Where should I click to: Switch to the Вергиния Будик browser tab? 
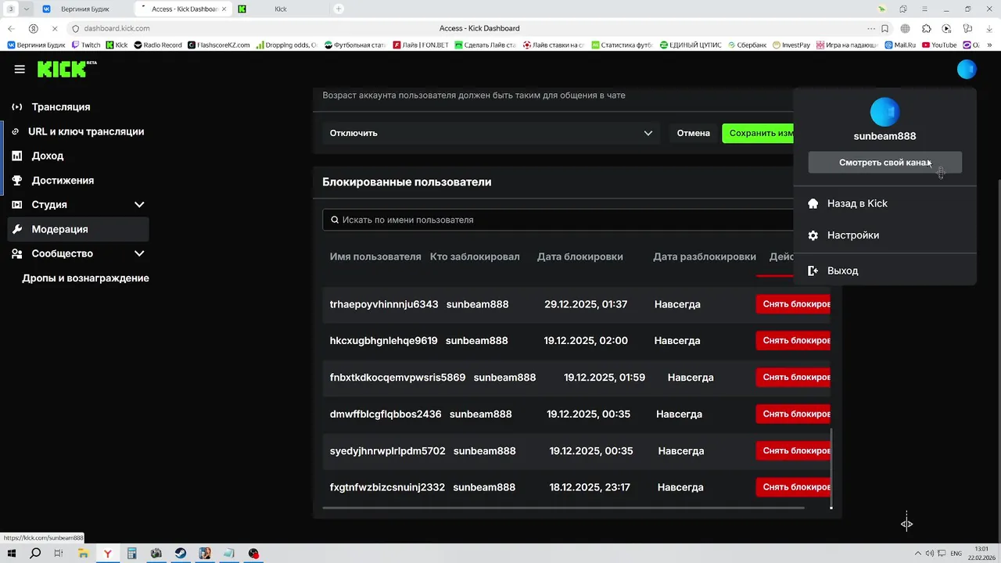click(84, 9)
